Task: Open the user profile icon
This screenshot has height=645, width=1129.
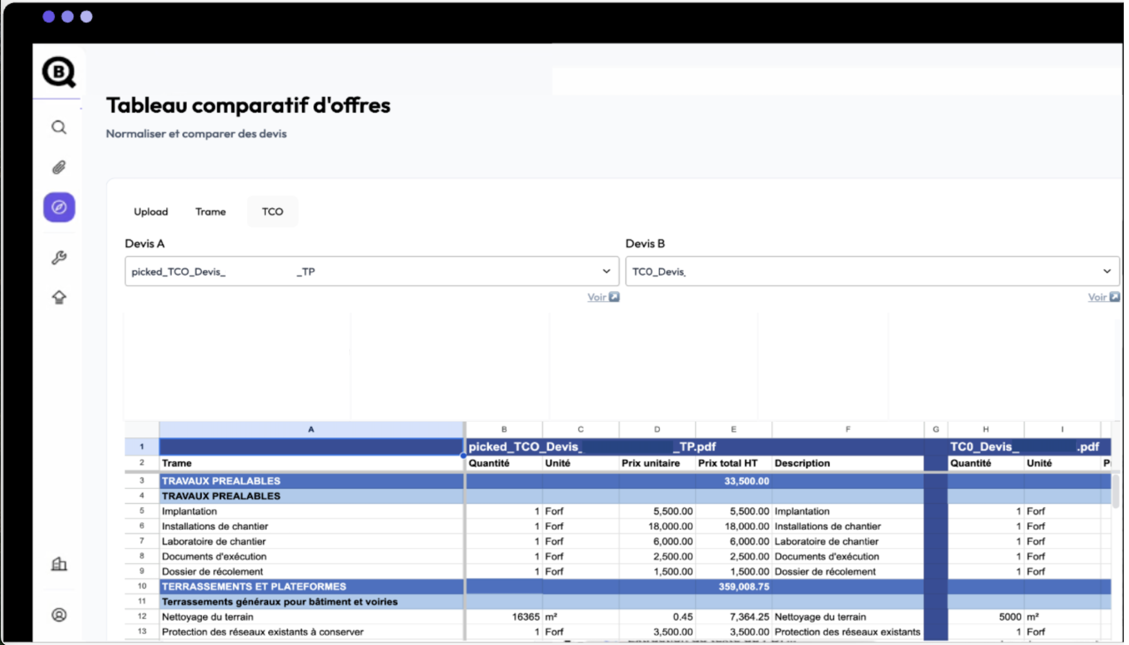Action: coord(59,615)
